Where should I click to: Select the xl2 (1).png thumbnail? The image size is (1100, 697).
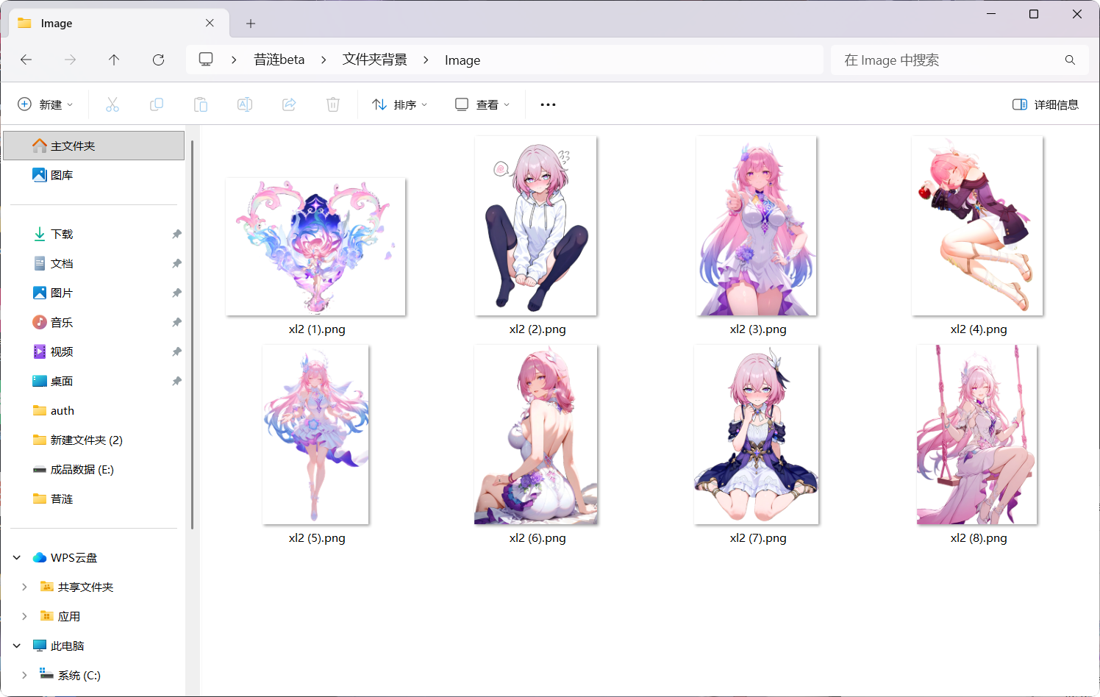pyautogui.click(x=315, y=246)
